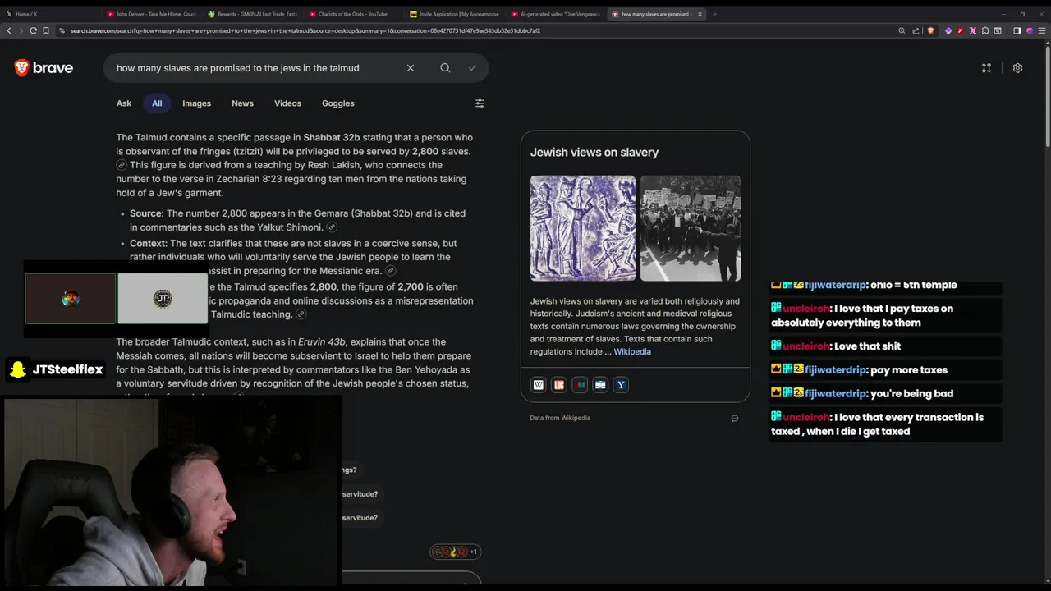Screen dimensions: 1051x591
Task: Open the citation link icon after 'Yalkut Shimoni'
Action: click(332, 227)
